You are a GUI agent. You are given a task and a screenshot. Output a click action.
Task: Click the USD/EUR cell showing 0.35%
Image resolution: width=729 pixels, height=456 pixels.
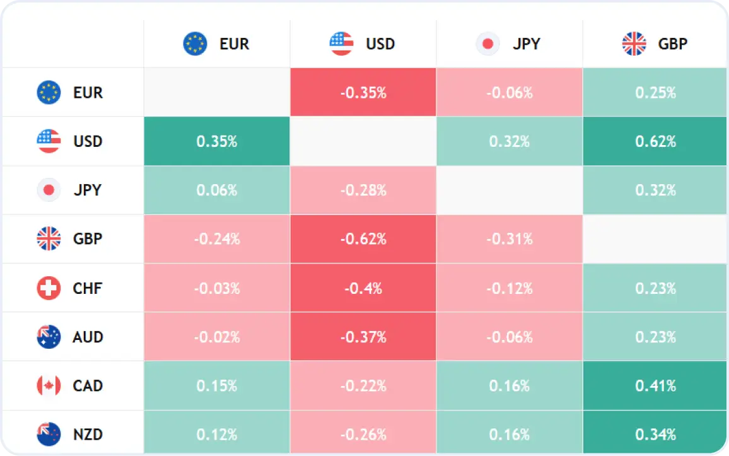217,141
